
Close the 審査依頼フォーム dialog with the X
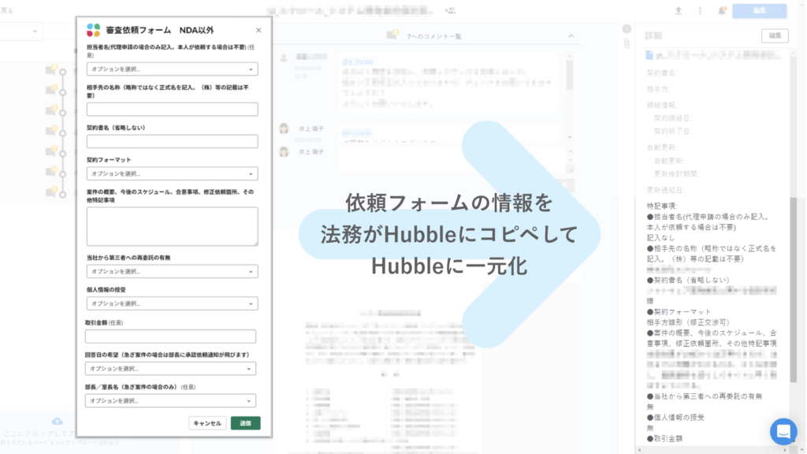point(258,31)
